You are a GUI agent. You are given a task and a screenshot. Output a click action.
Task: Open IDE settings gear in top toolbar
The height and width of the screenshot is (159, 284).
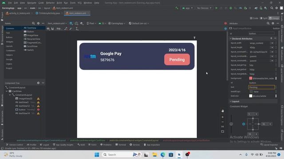click(x=276, y=8)
